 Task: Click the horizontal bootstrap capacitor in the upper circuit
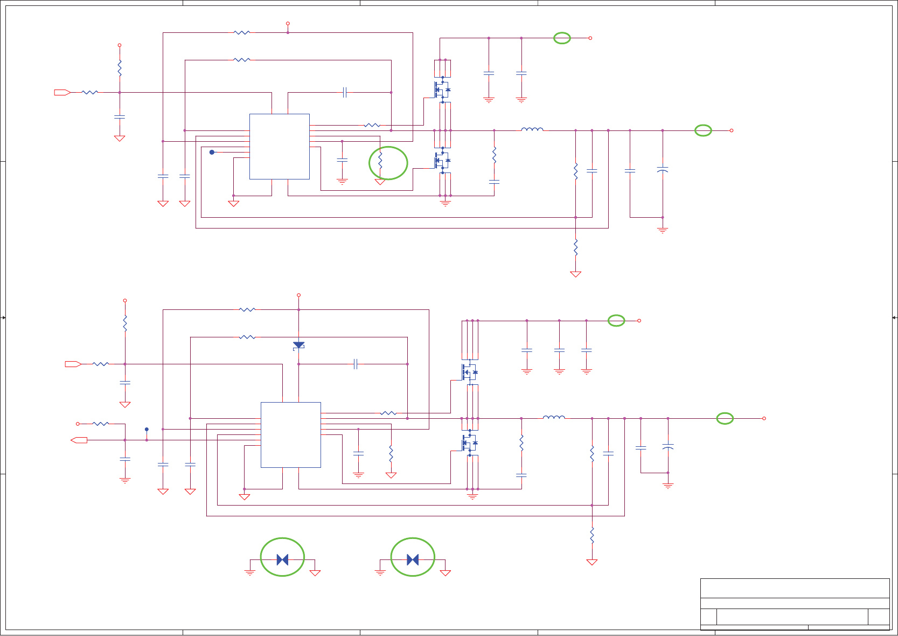coord(345,93)
